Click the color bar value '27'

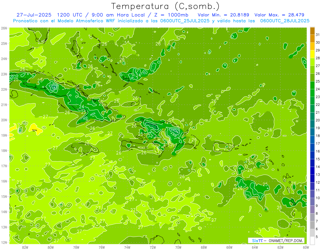coord(318,66)
